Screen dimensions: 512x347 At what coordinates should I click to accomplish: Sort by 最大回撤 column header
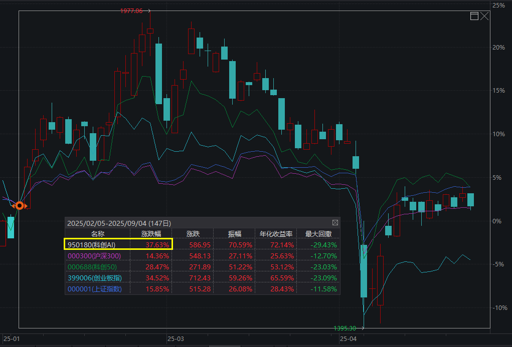318,234
